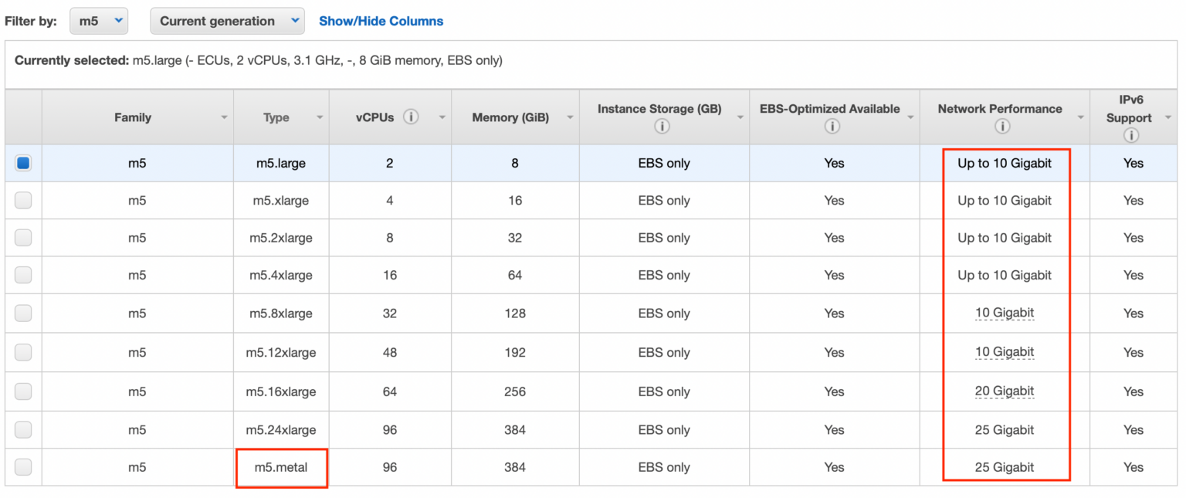Click vCPUs value 48
Screen dimensions: 1186x498
click(x=390, y=352)
